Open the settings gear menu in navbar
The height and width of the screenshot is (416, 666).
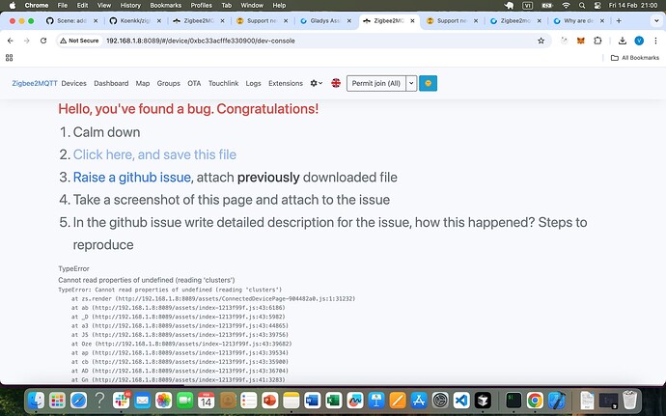coord(316,84)
